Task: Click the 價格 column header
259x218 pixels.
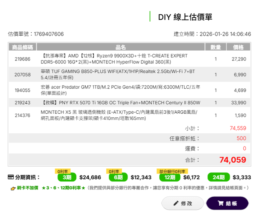Action: tap(238, 47)
